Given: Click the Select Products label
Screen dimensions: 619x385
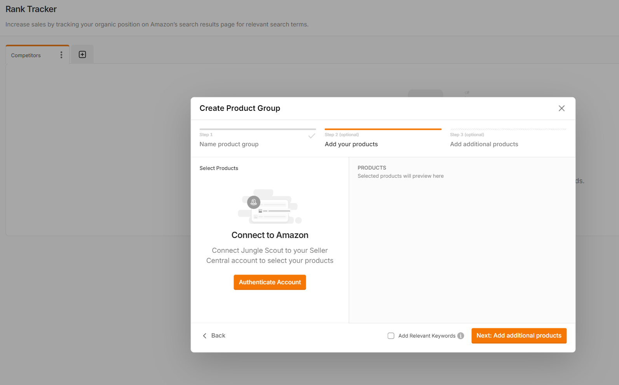Looking at the screenshot, I should tap(219, 168).
